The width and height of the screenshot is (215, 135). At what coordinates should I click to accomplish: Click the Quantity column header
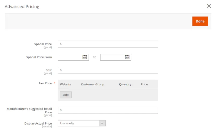[x=125, y=84]
